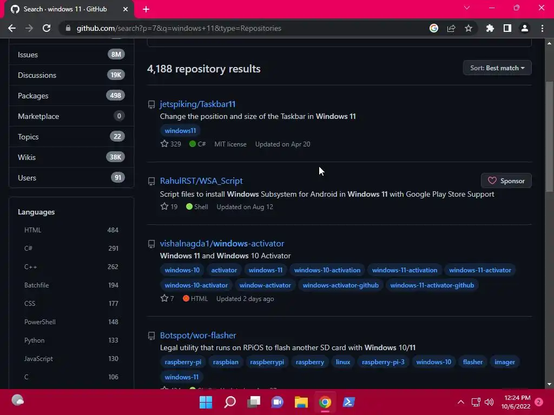Open the Sort: Best match dropdown

pyautogui.click(x=497, y=68)
